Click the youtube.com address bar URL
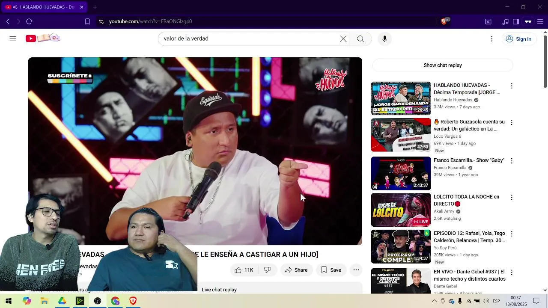 click(150, 21)
